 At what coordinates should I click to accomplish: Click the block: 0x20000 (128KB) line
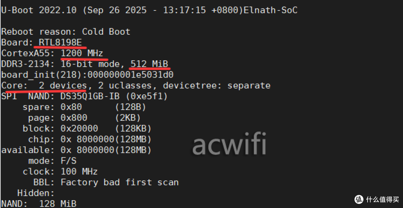pyautogui.click(x=87, y=128)
